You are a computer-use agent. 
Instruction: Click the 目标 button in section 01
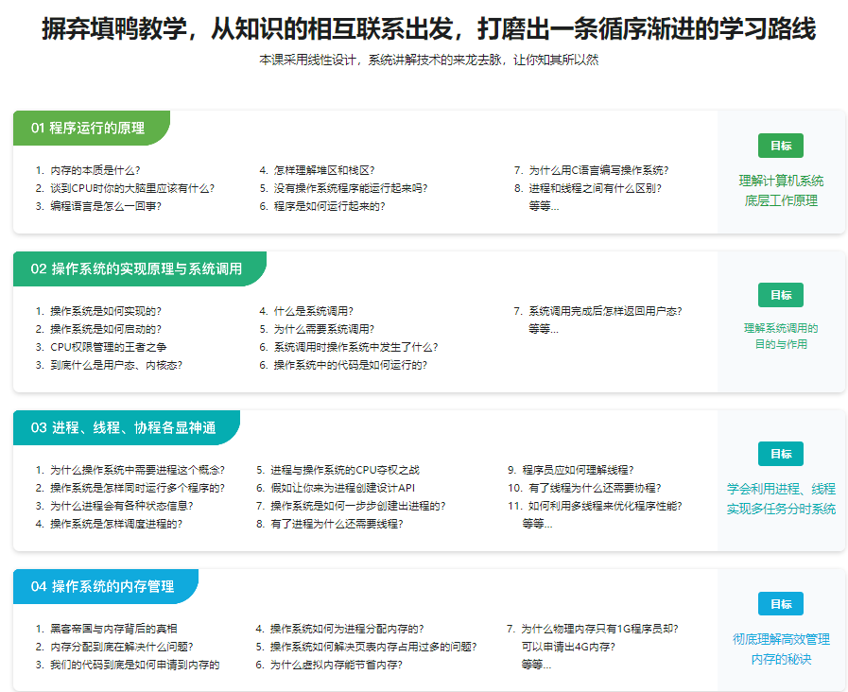coord(781,146)
